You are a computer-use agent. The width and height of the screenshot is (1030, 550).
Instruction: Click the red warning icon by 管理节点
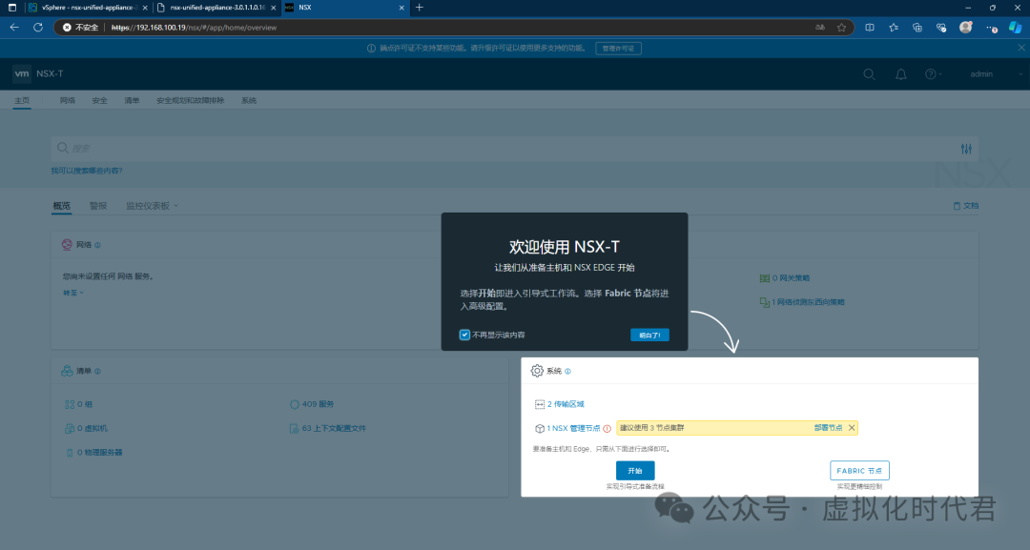pos(607,429)
